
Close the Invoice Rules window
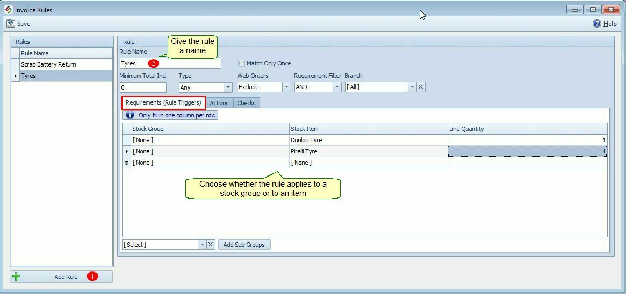click(611, 10)
